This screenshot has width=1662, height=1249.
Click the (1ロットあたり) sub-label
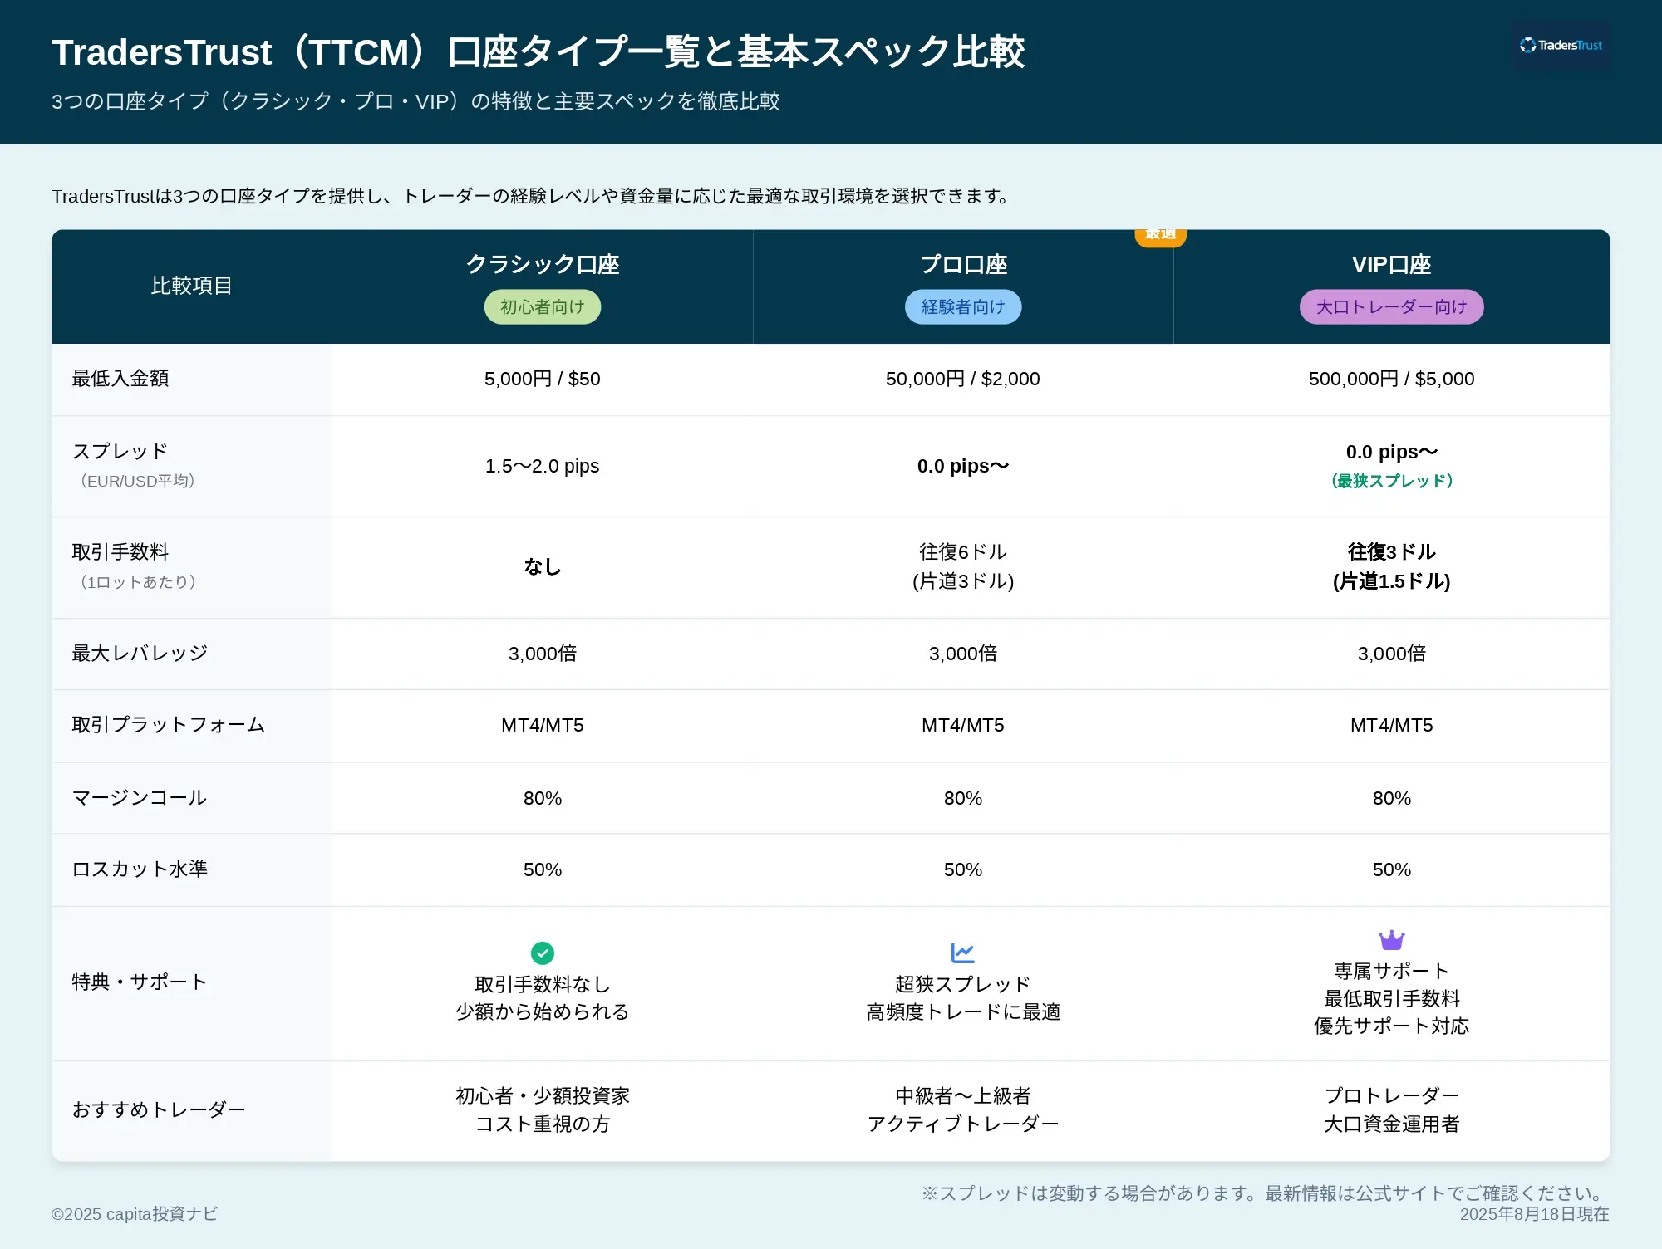[138, 582]
